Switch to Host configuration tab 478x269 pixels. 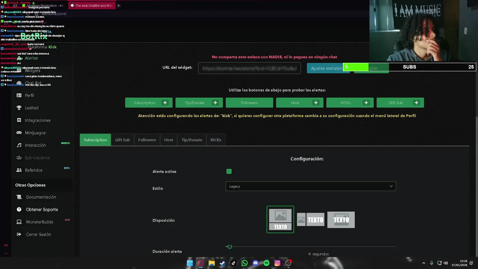(x=169, y=140)
